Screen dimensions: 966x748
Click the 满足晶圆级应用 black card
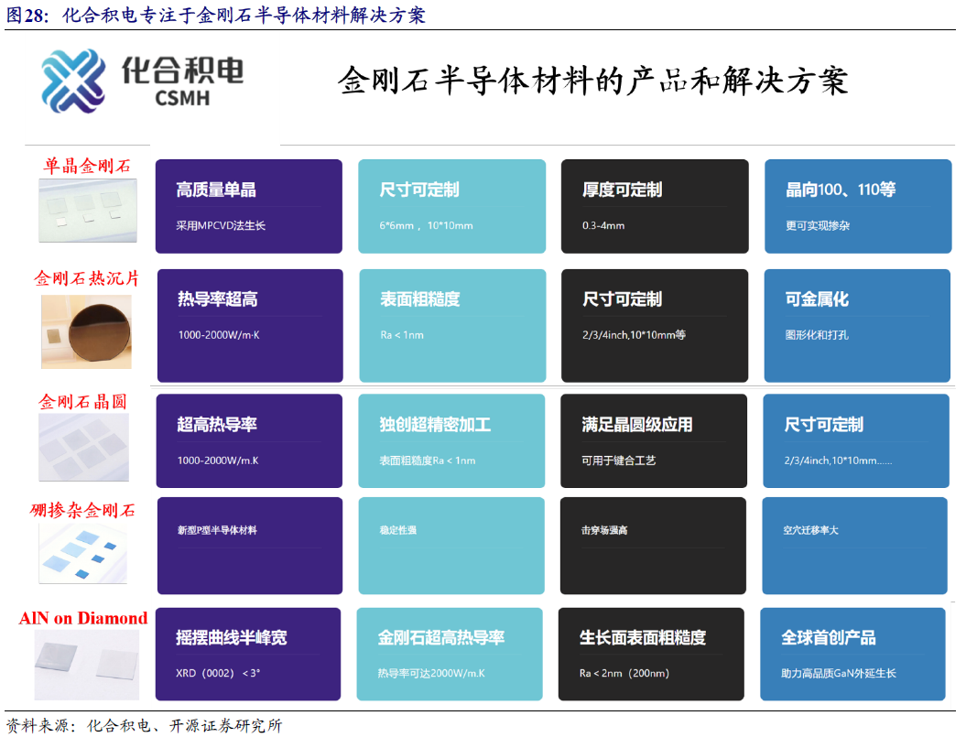[654, 440]
